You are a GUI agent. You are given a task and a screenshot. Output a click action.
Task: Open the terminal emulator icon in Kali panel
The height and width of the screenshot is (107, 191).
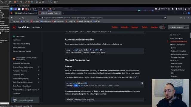pos(30,9)
